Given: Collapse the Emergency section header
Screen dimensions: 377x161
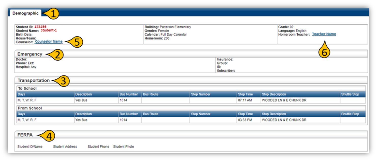Looking at the screenshot, I should 30,54.
